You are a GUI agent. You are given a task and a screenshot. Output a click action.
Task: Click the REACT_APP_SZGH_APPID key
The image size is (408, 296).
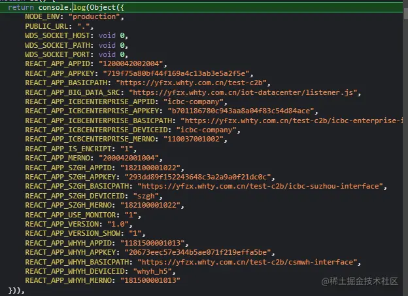click(x=68, y=168)
